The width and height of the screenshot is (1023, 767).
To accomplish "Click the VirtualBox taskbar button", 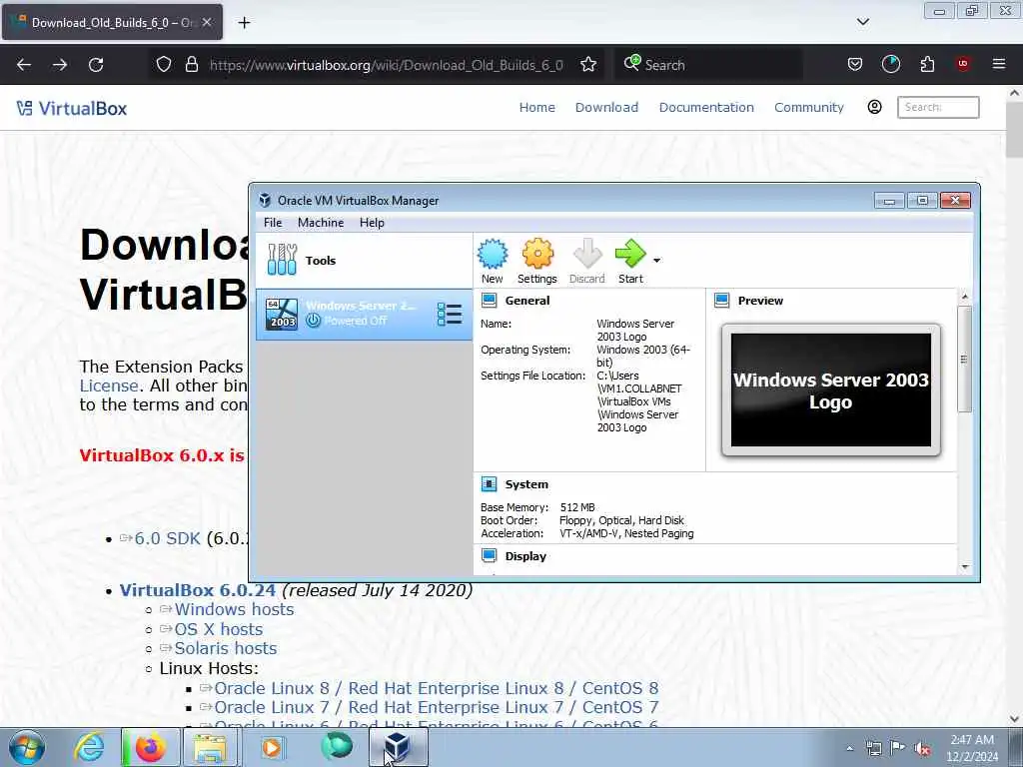I will tap(398, 747).
